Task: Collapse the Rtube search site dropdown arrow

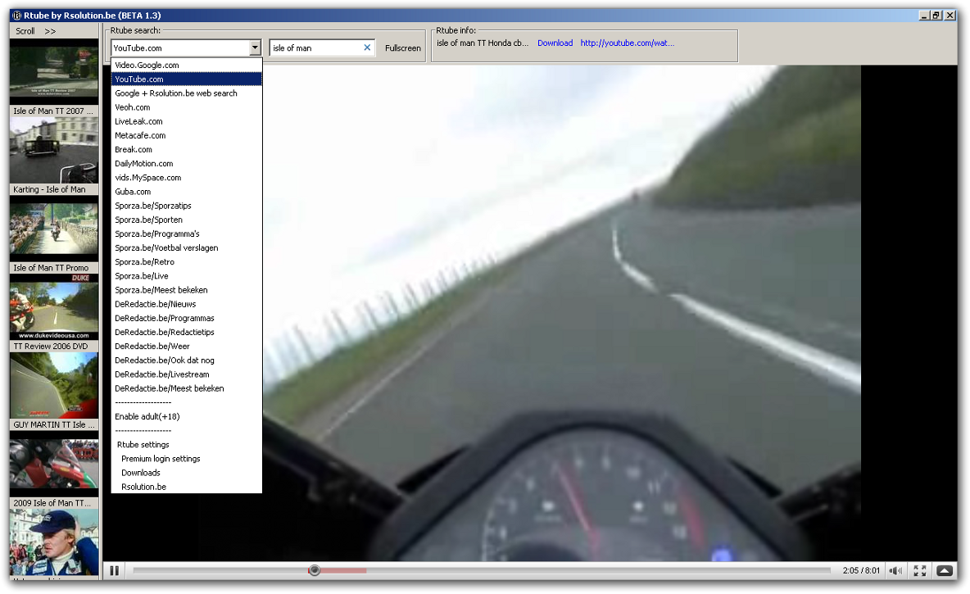Action: point(255,48)
